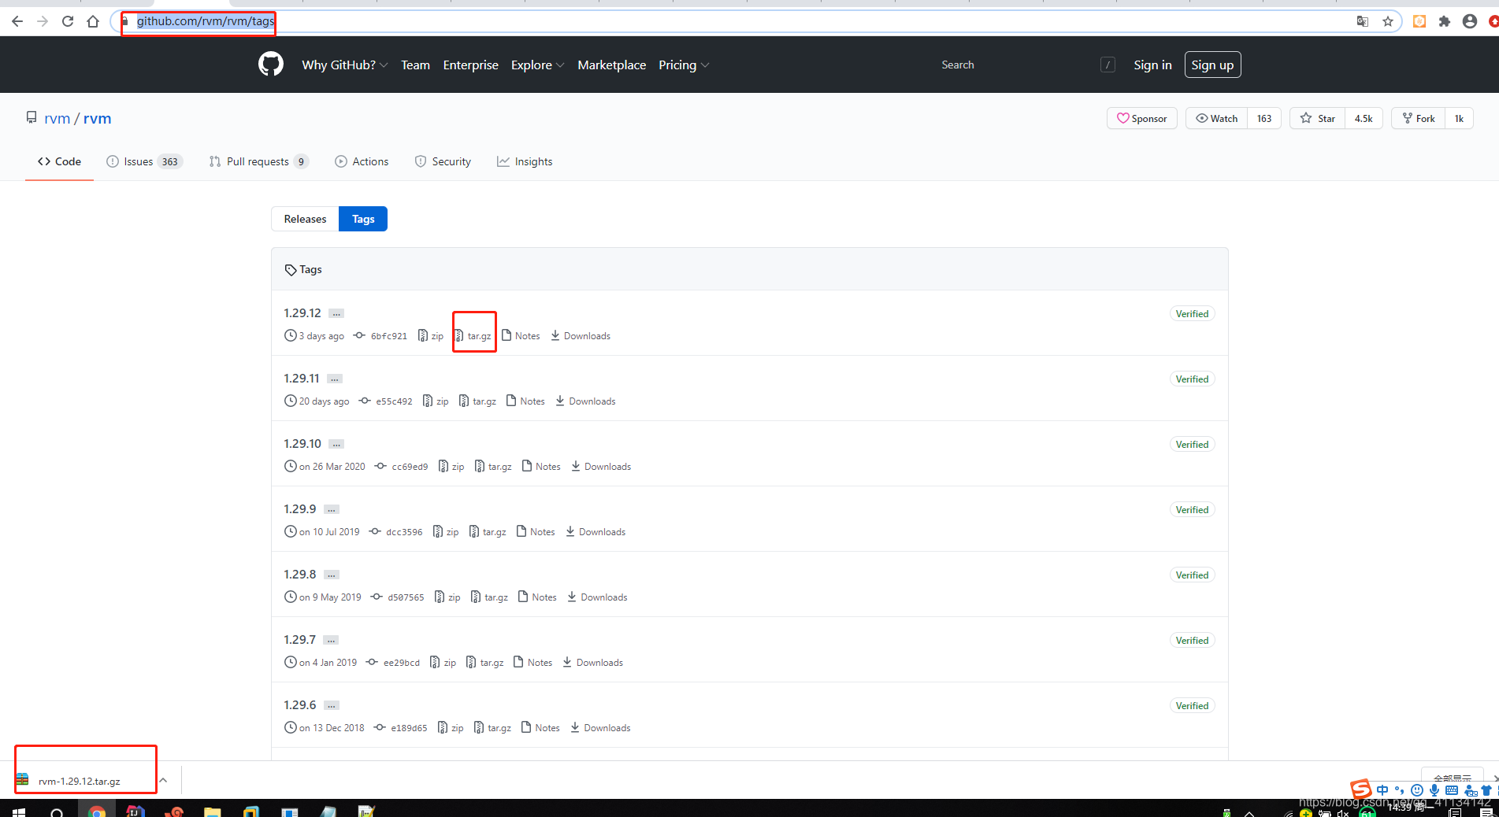Open the Insights tab
This screenshot has height=817, width=1499.
(x=525, y=161)
